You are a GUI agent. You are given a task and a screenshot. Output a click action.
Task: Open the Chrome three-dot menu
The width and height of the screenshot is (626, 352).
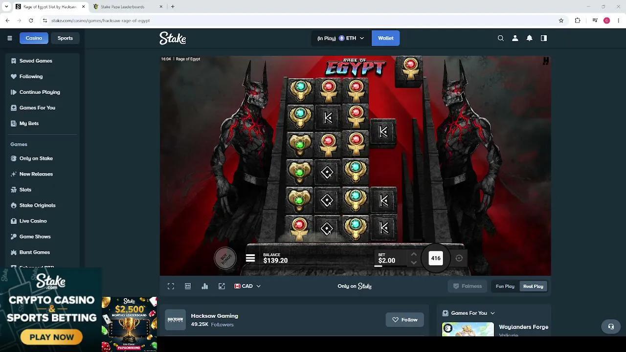[x=619, y=21]
